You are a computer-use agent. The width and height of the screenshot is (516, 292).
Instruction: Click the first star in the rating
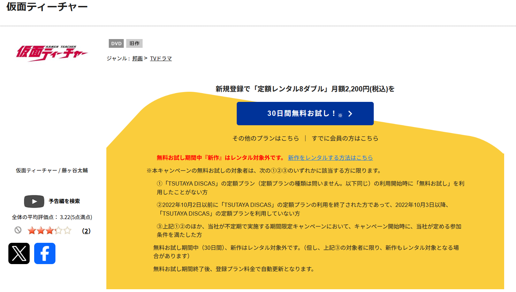pos(32,231)
